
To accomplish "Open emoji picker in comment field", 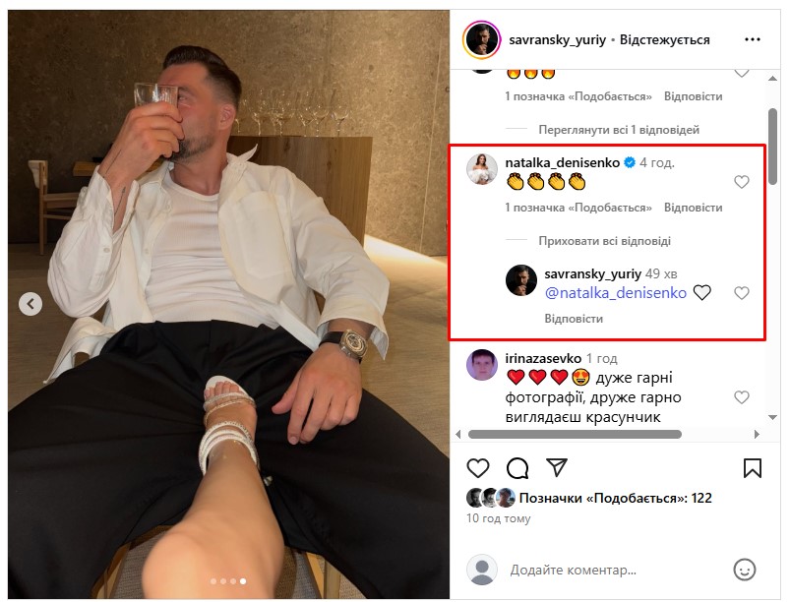I will pos(745,570).
